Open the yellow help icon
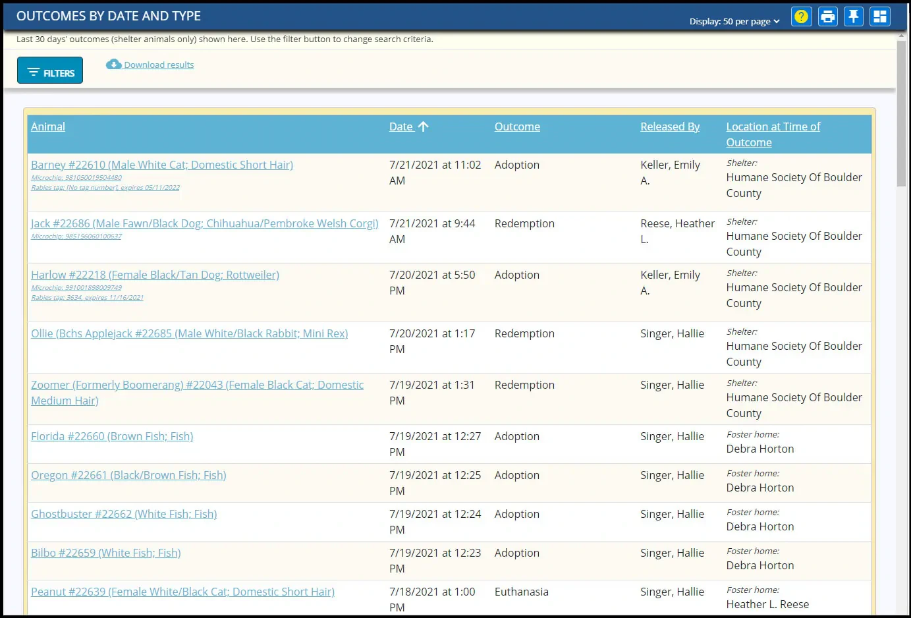 click(x=801, y=16)
